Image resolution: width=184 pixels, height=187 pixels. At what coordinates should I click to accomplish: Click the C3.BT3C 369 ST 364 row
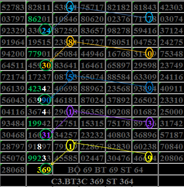pos(92,181)
